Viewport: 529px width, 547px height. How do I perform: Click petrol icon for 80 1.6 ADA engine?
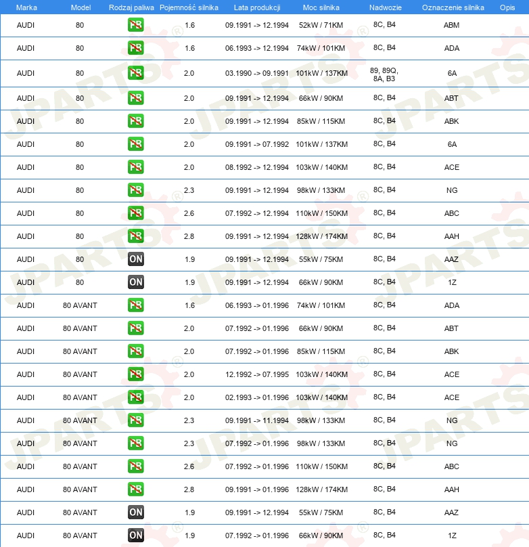pyautogui.click(x=135, y=48)
